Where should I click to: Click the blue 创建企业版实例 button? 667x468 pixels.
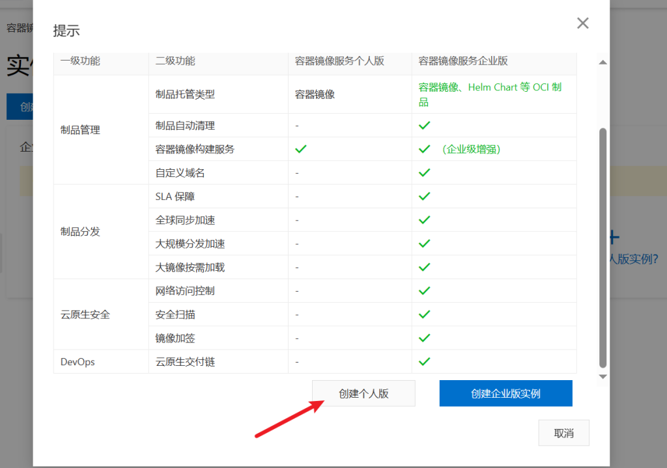pos(505,393)
